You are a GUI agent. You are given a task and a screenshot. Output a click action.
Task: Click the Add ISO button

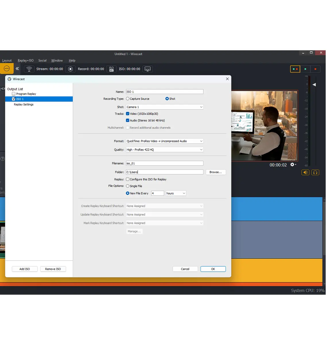[x=25, y=269]
